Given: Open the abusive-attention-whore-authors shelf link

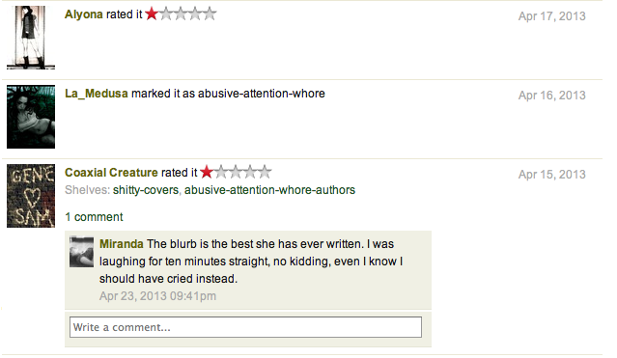Looking at the screenshot, I should (270, 190).
